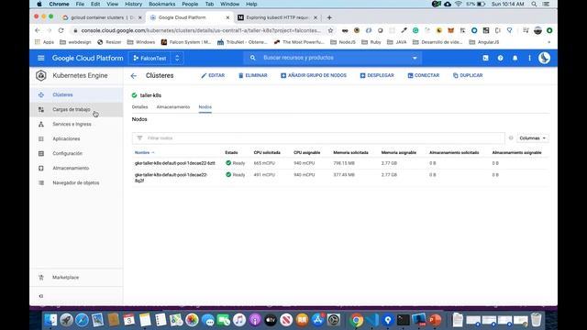Click the user account avatar
Image resolution: width=587 pixels, height=330 pixels.
tap(544, 58)
